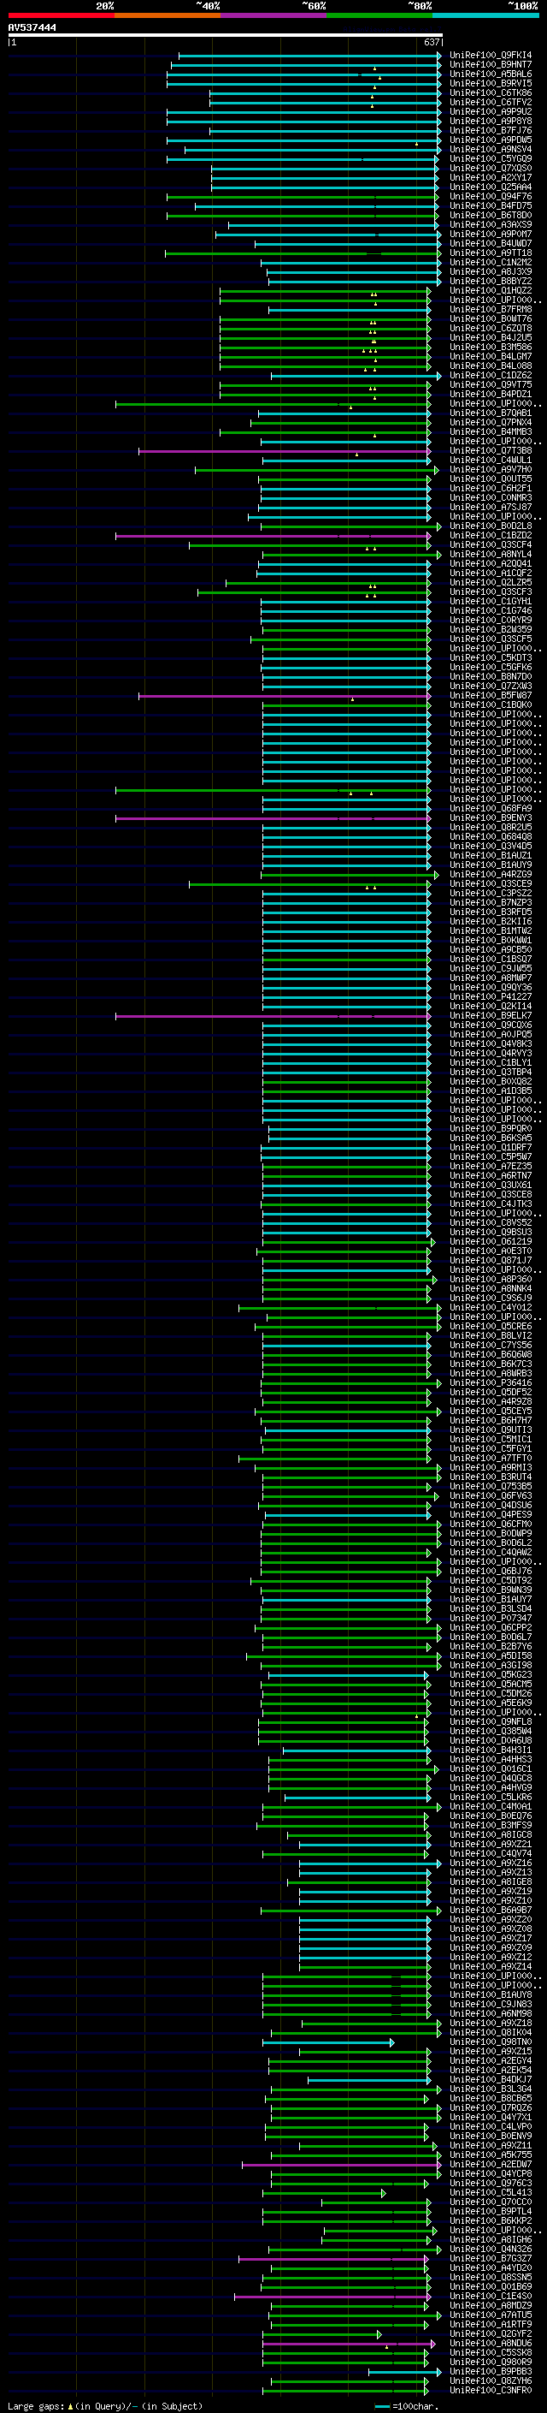Click UniRef100_A9TT18 label
The width and height of the screenshot is (547, 2413).
click(x=491, y=253)
